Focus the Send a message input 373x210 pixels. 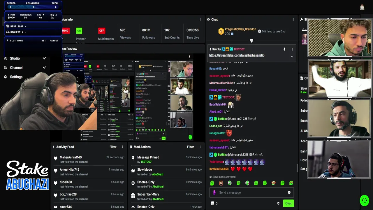tap(251, 192)
